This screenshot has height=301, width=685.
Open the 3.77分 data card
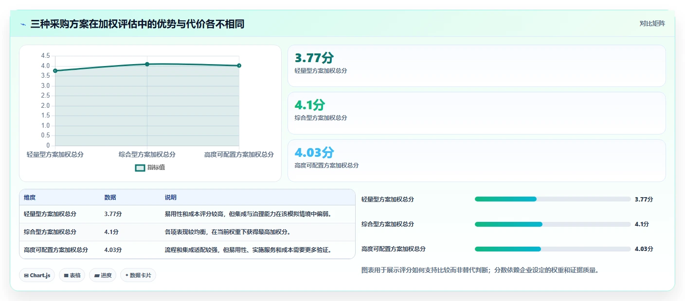click(476, 66)
